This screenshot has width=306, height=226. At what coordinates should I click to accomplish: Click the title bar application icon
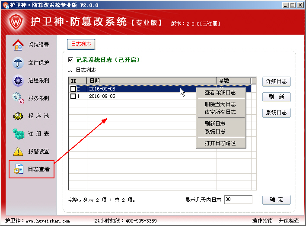pos(6,5)
